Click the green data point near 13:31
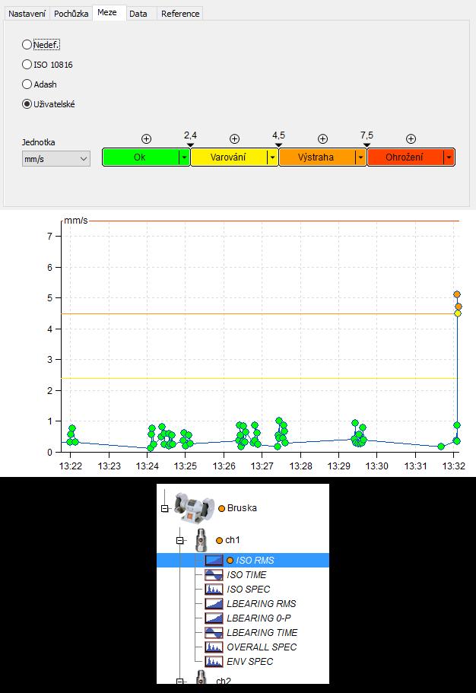This screenshot has width=476, height=693. (x=441, y=447)
